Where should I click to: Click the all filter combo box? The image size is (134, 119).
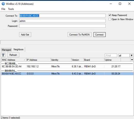coord(124,55)
